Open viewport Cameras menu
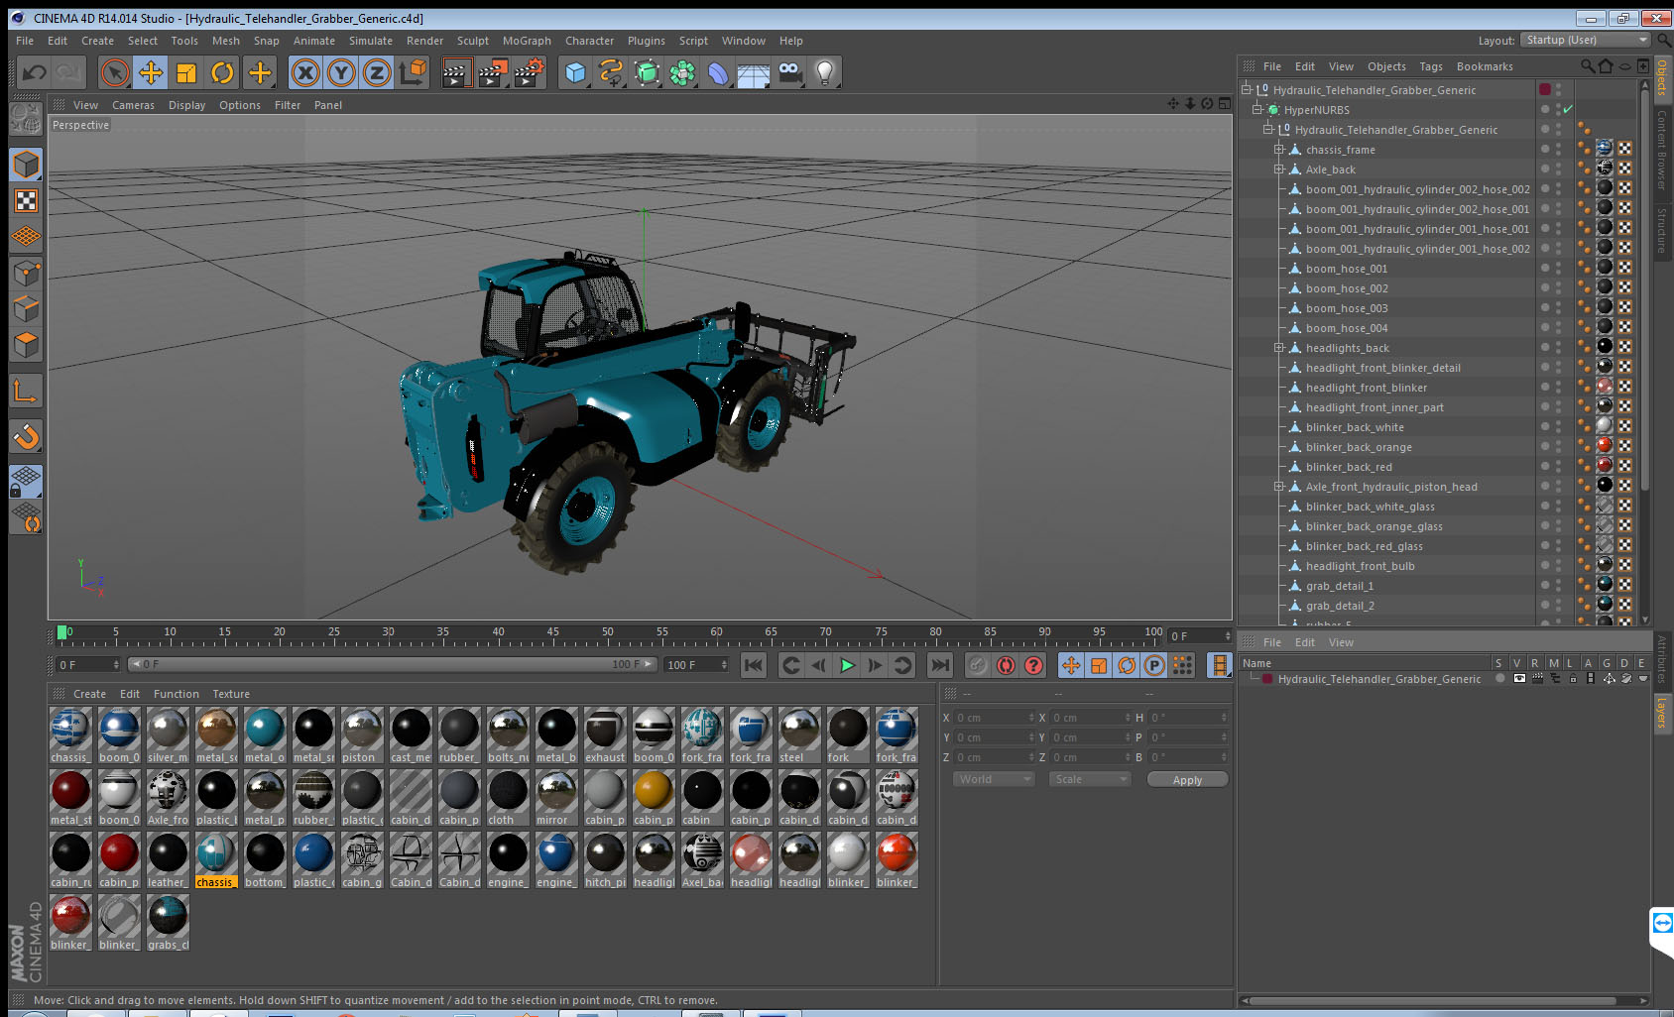The image size is (1674, 1017). pos(133,105)
